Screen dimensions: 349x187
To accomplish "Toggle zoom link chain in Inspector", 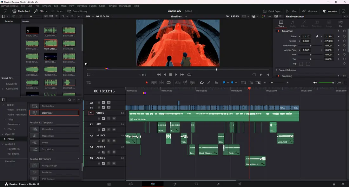I will (317, 36).
